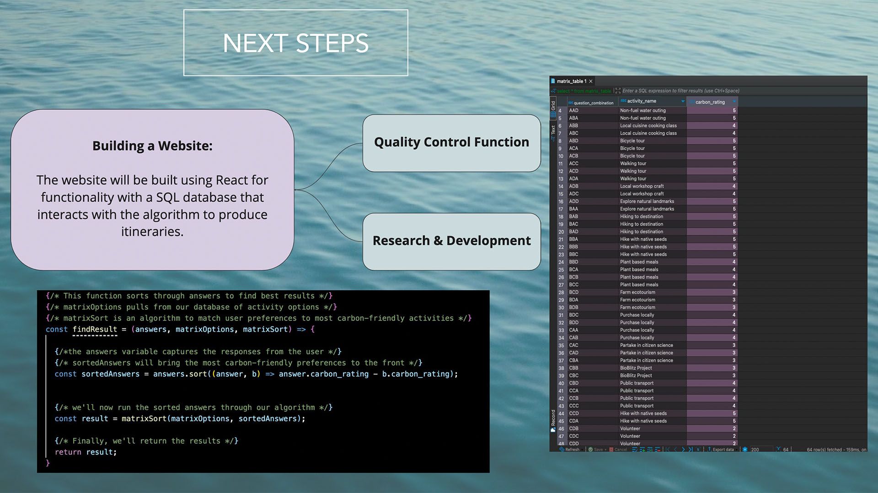The height and width of the screenshot is (493, 878).
Task: Go to next page arrow icon
Action: click(683, 450)
